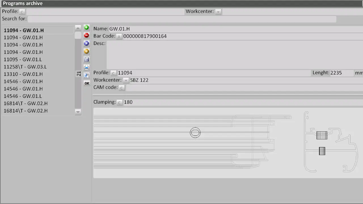Expand the Workcenter dropdown showing SBZ 122
The width and height of the screenshot is (363, 204).
[126, 80]
